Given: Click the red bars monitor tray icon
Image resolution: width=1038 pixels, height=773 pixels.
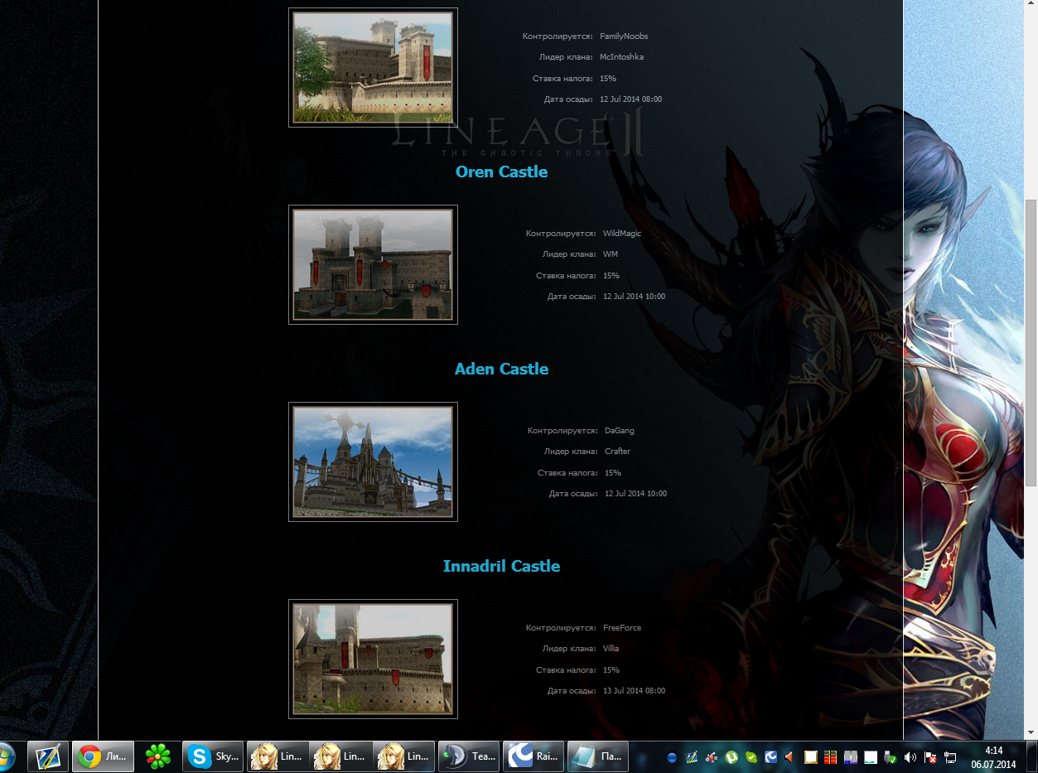Looking at the screenshot, I should click(x=831, y=757).
